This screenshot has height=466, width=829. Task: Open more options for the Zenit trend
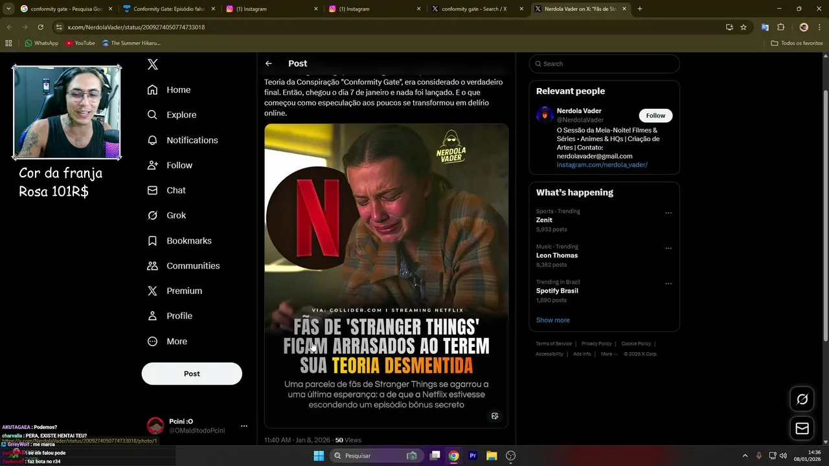click(668, 213)
